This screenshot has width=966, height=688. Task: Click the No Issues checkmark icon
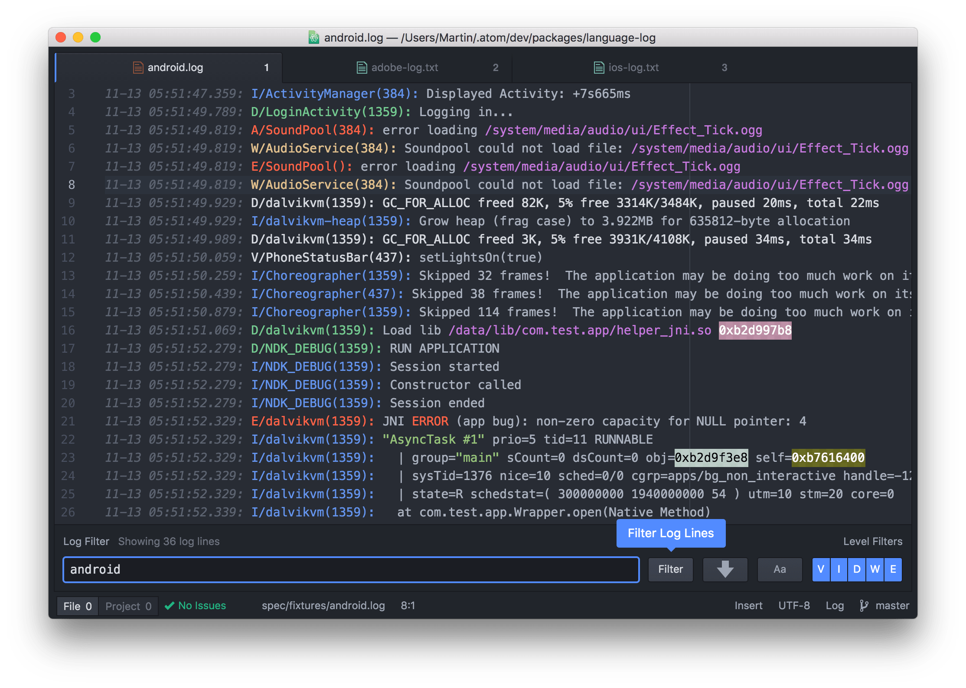click(170, 606)
